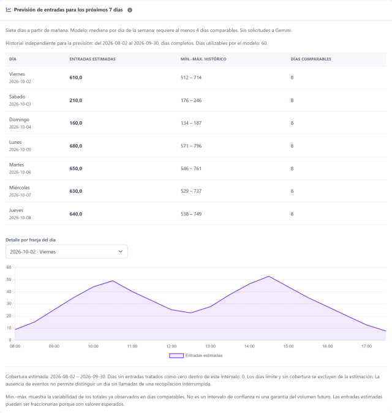The height and width of the screenshot is (413, 392).
Task: Click the ENTRADAS ESTIMADAS column header
Action: 92,59
